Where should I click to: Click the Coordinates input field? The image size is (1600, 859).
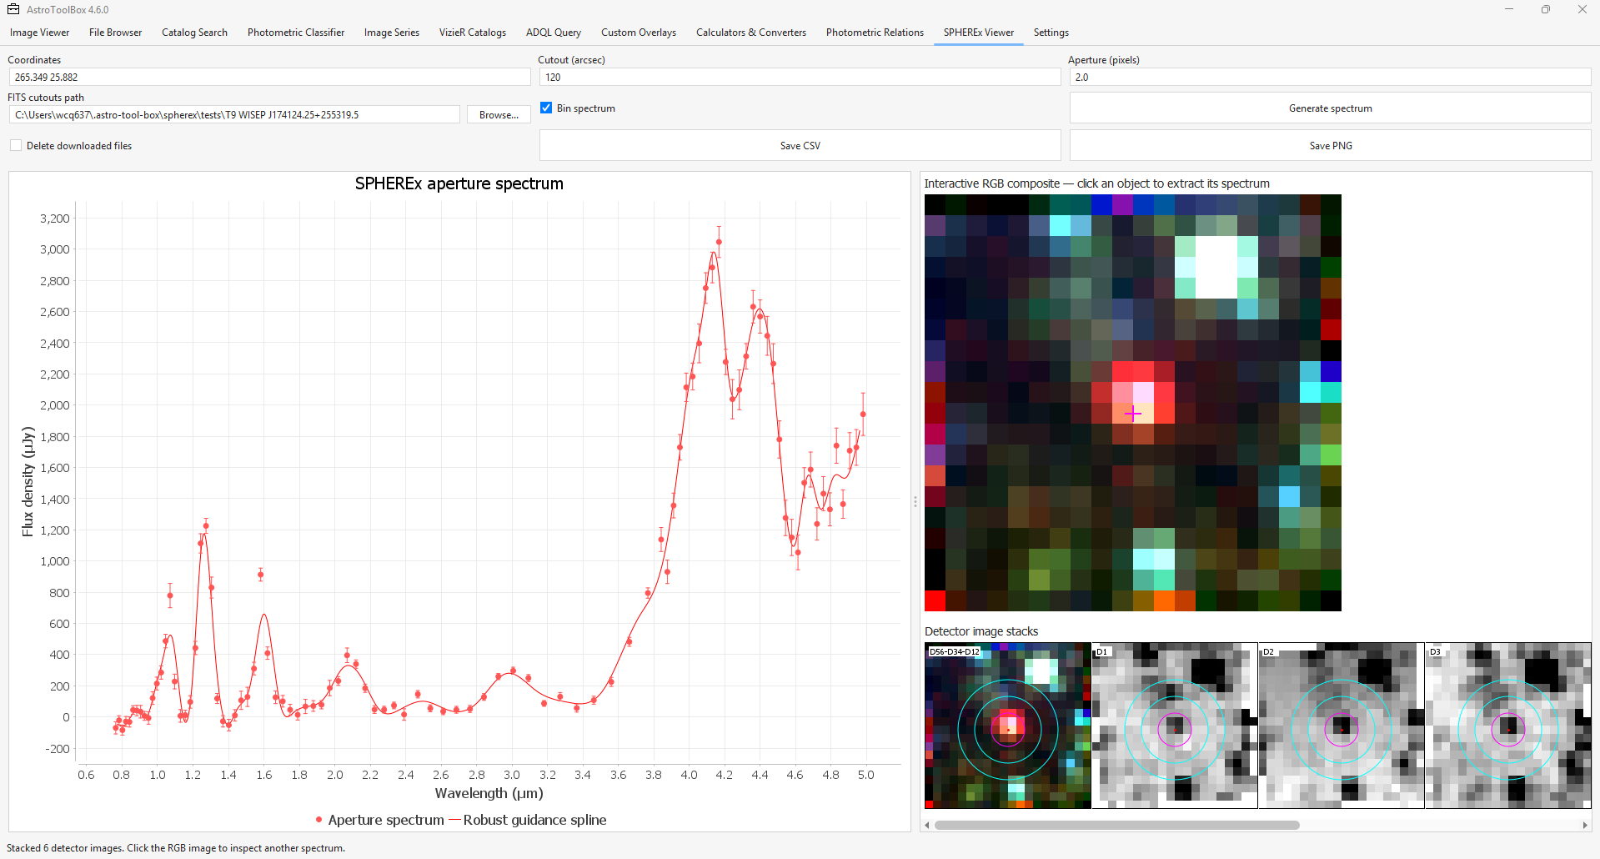pyautogui.click(x=269, y=77)
